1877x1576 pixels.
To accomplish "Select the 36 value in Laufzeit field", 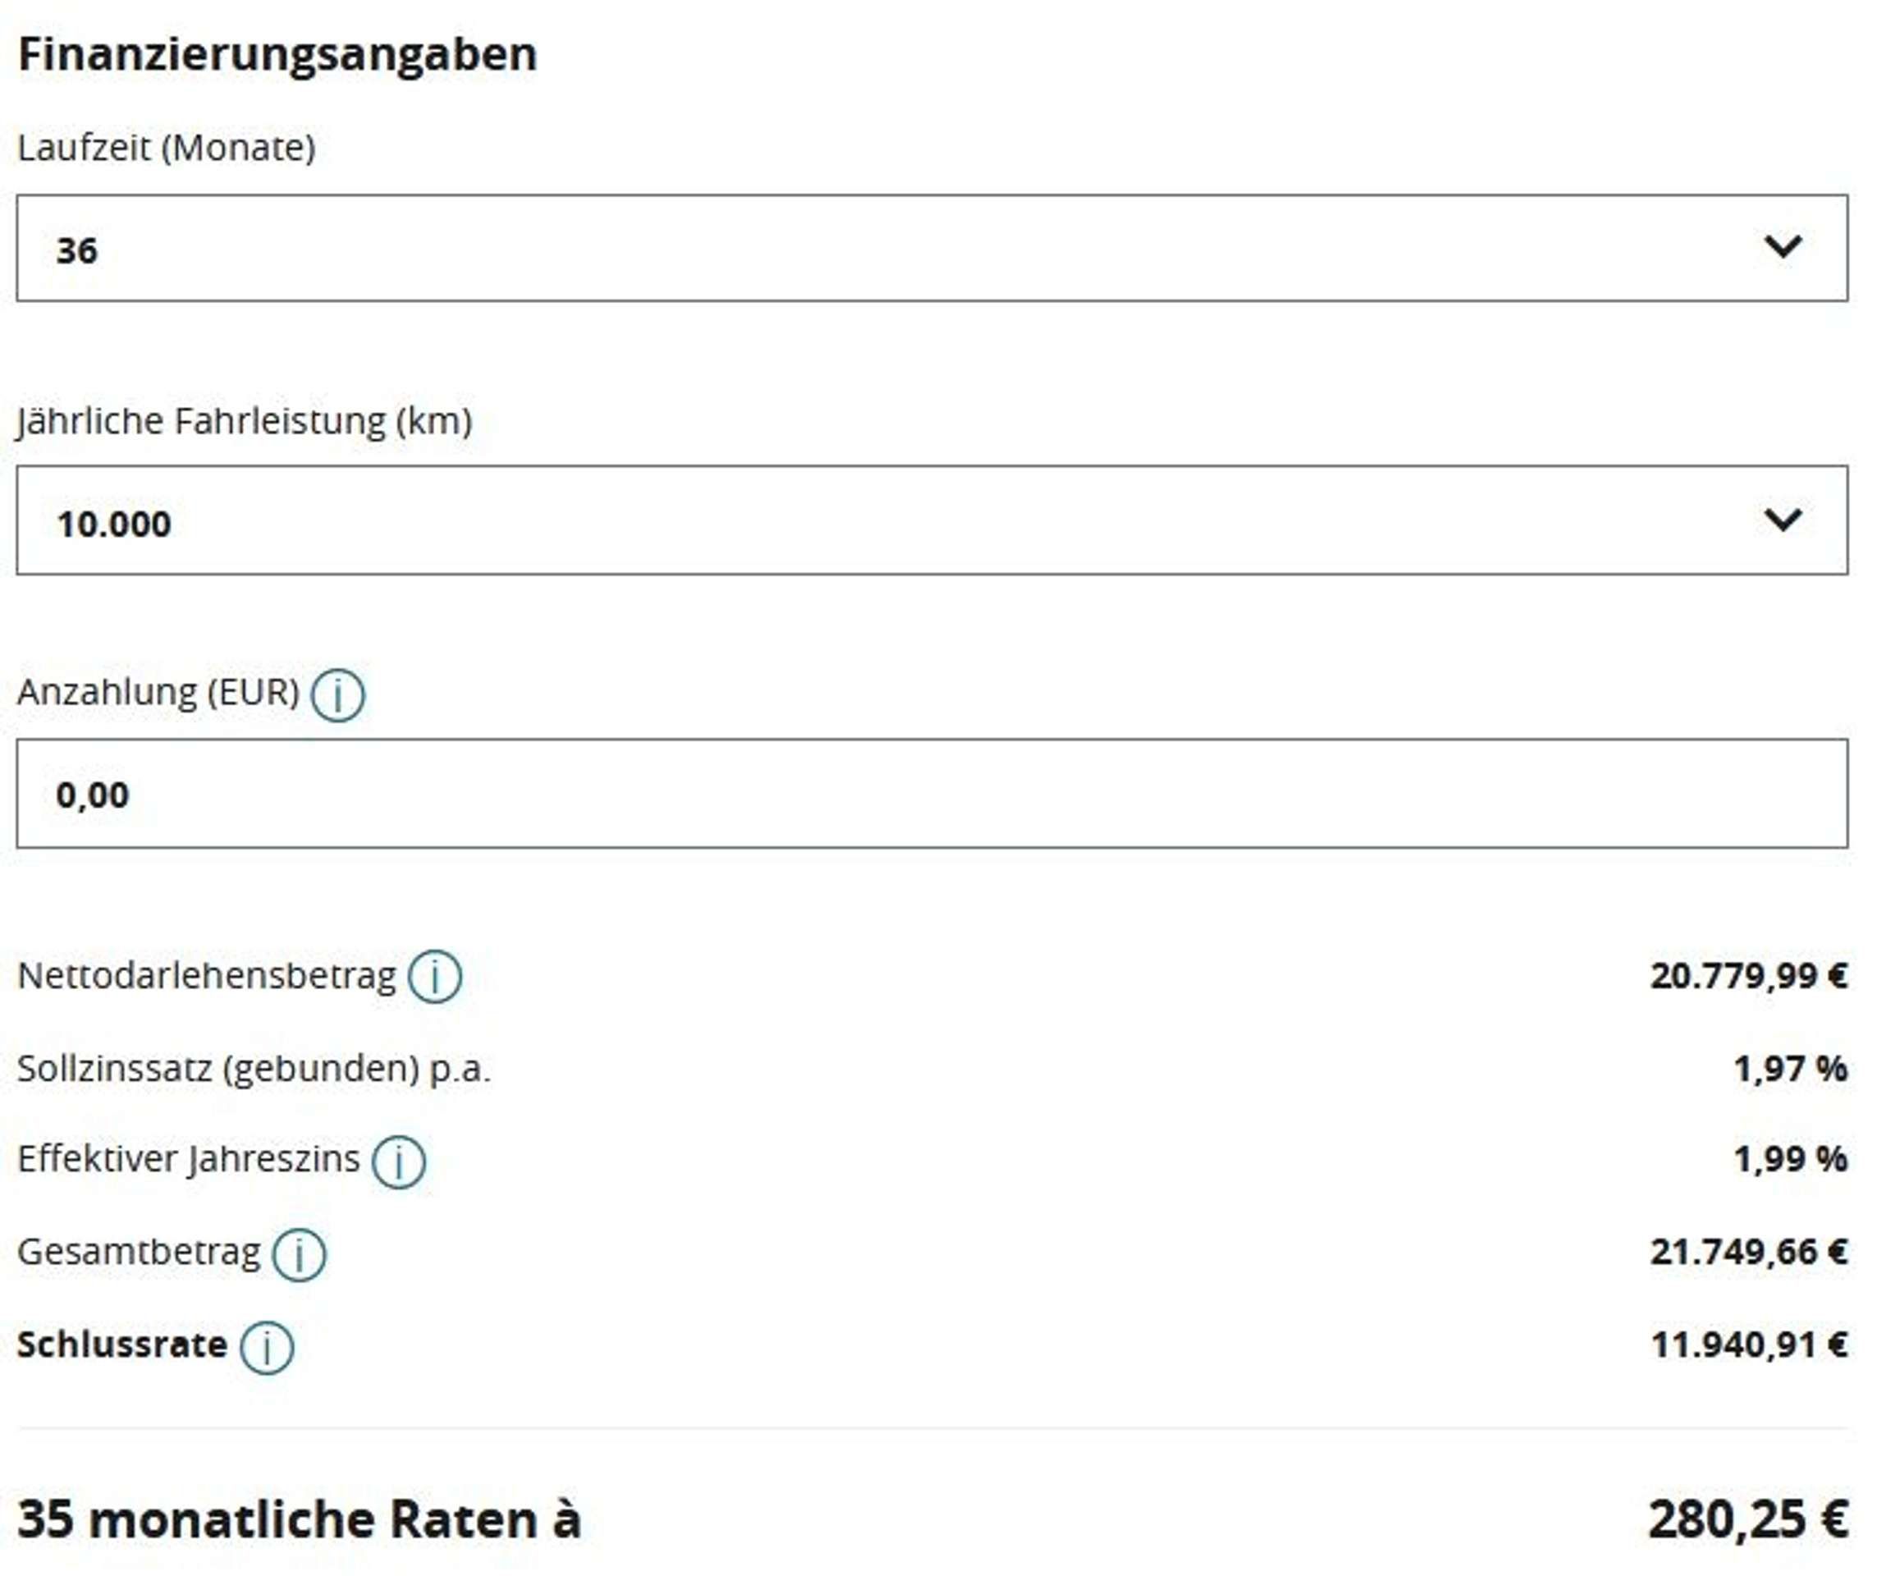I will [x=77, y=250].
